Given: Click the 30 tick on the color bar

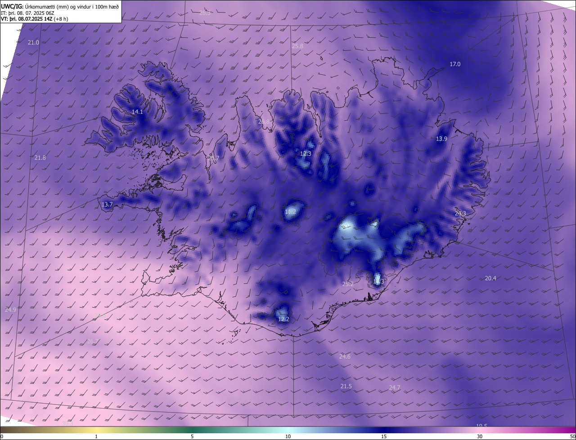Looking at the screenshot, I should pyautogui.click(x=480, y=436).
